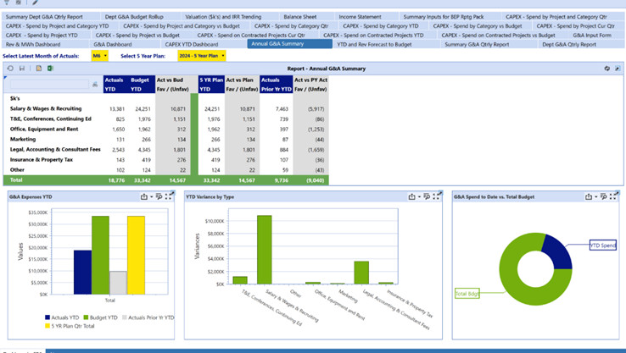Click the refresh icon in report toolbar
The image size is (626, 353).
tap(10, 69)
